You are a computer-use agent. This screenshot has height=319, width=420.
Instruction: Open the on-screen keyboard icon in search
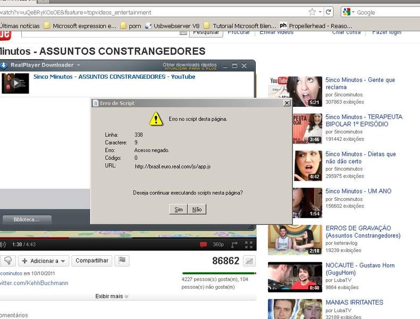(x=183, y=33)
